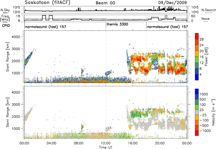Click the 'N.Sky' legend label
Screen dimensions: 216x149
tap(5, 10)
